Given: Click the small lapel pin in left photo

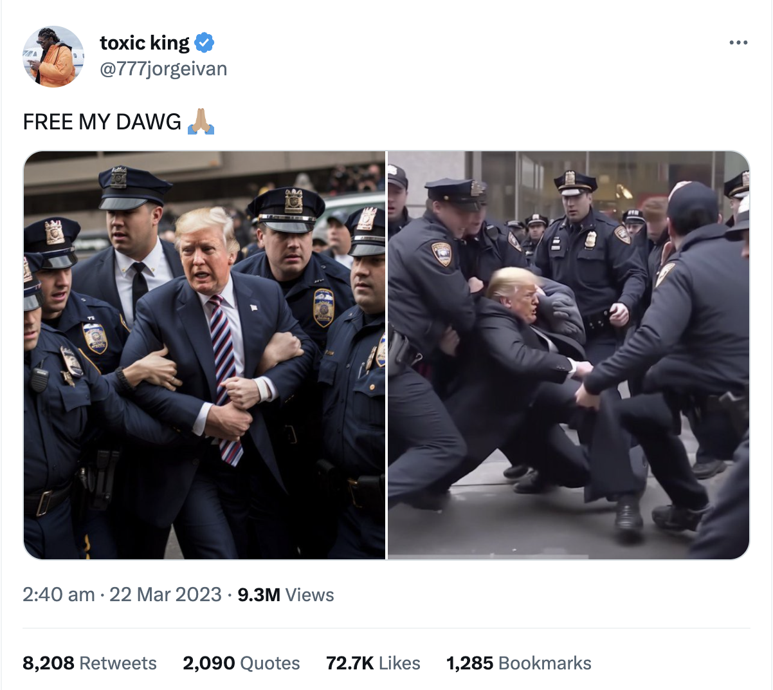Looking at the screenshot, I should (x=255, y=307).
